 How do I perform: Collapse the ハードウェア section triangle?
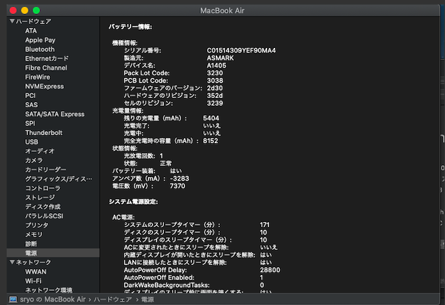[x=11, y=21]
